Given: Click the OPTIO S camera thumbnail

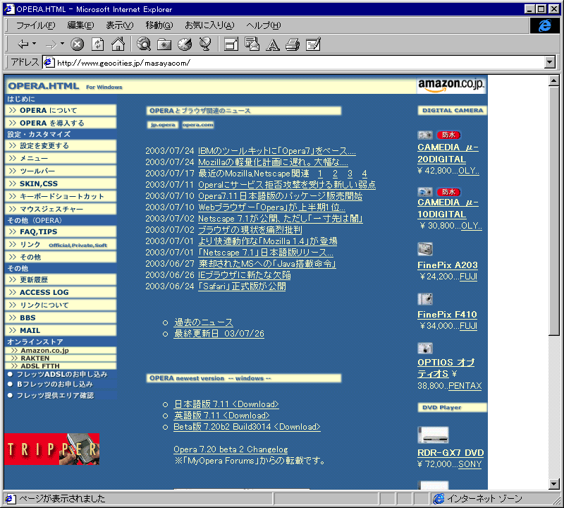Looking at the screenshot, I should [x=425, y=348].
